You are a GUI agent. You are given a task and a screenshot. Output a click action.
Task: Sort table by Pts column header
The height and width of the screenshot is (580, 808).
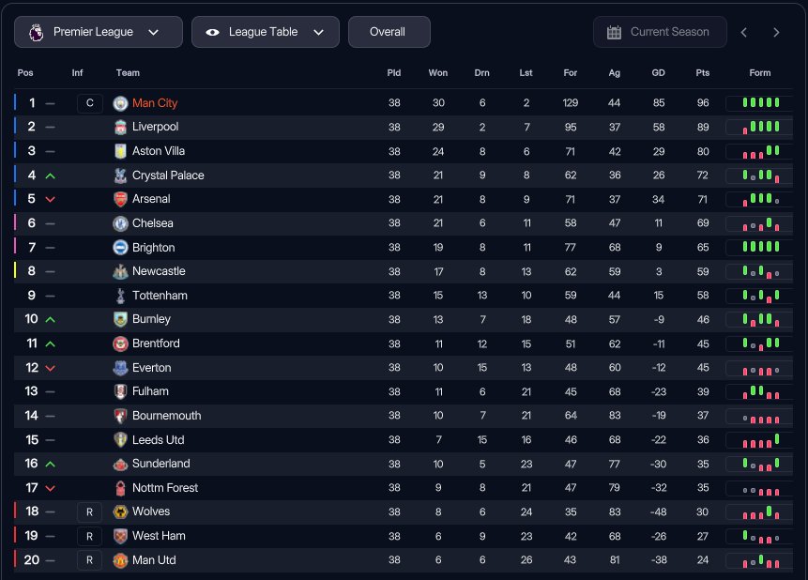(x=703, y=73)
